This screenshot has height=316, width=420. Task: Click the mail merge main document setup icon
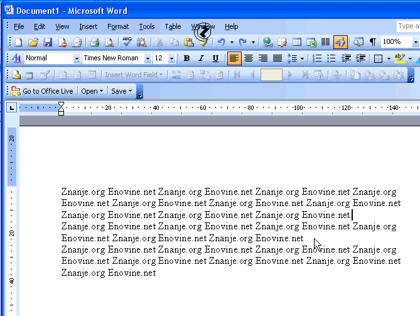click(16, 75)
